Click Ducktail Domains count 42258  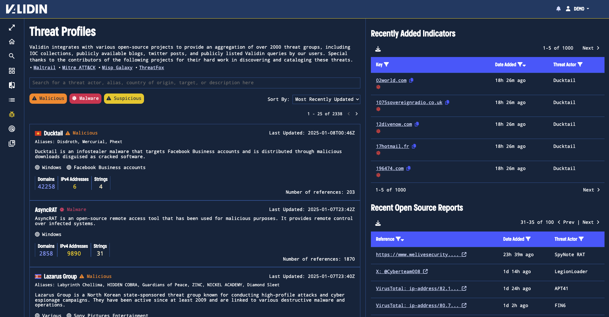coord(46,187)
